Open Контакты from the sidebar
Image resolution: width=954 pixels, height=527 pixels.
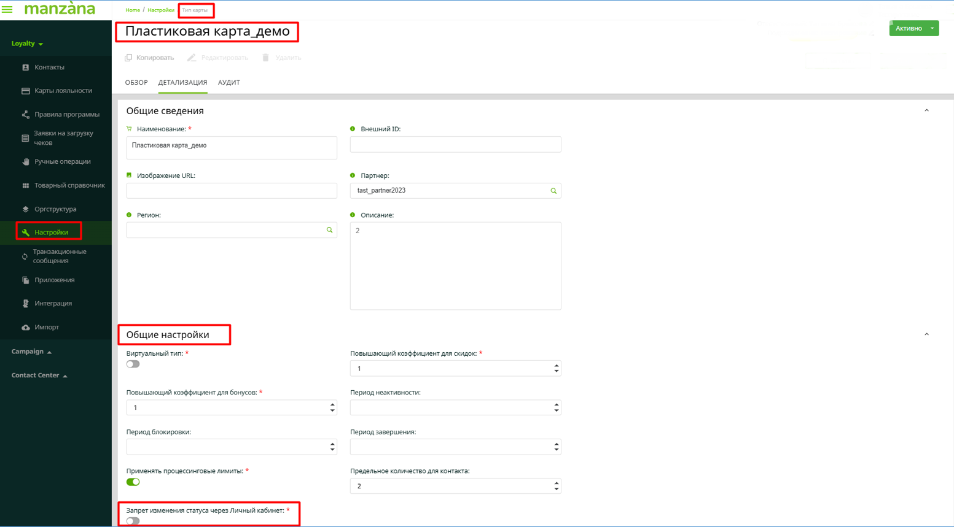click(x=49, y=67)
